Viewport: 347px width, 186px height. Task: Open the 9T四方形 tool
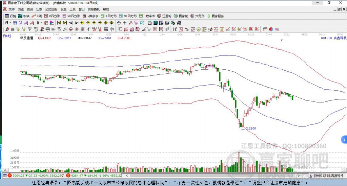point(128,16)
